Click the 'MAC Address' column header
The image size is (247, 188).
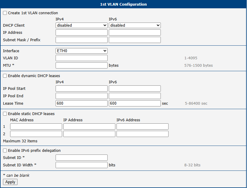(22, 120)
